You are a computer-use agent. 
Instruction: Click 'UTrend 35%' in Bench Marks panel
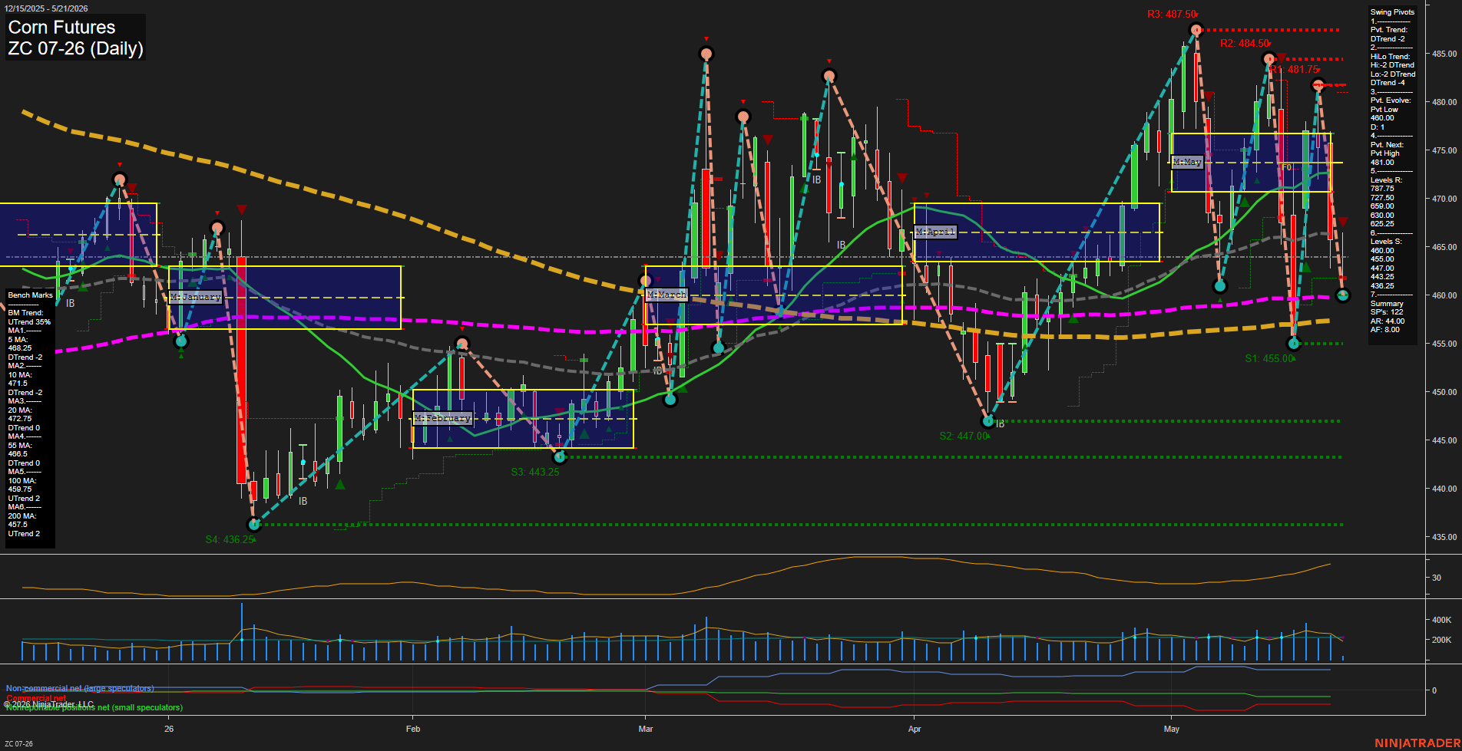[x=29, y=321]
